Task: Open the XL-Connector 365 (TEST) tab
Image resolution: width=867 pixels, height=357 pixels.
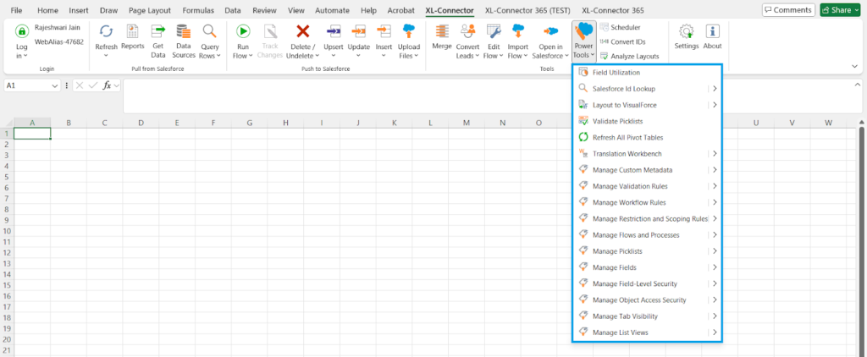Action: tap(527, 10)
